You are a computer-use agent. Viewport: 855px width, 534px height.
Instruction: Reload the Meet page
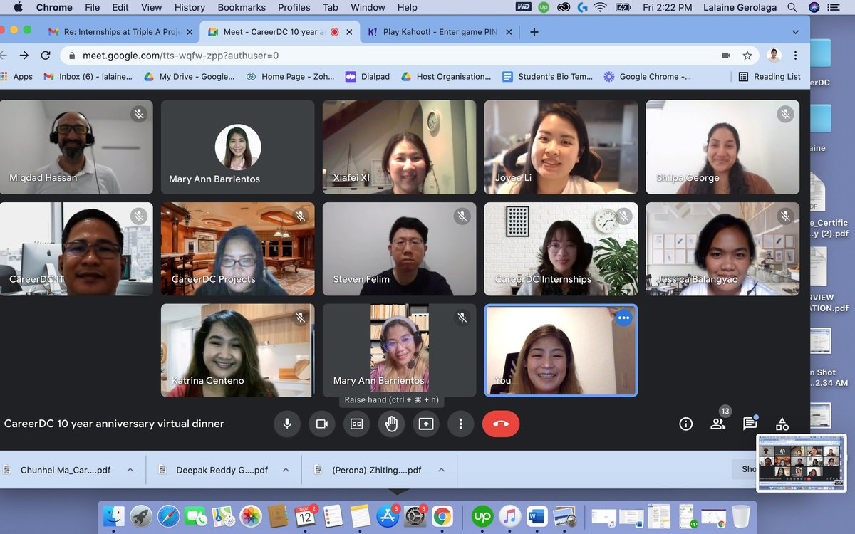pos(46,55)
